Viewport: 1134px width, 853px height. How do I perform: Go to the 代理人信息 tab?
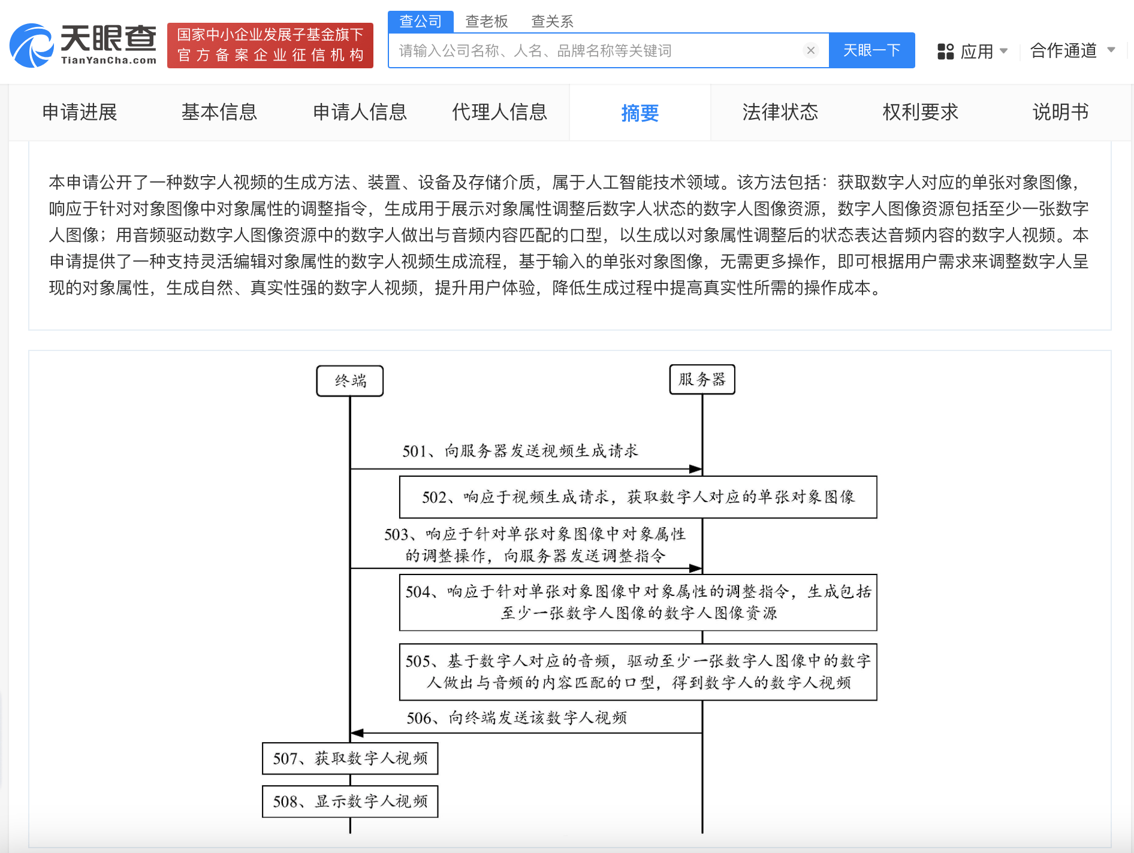(499, 113)
